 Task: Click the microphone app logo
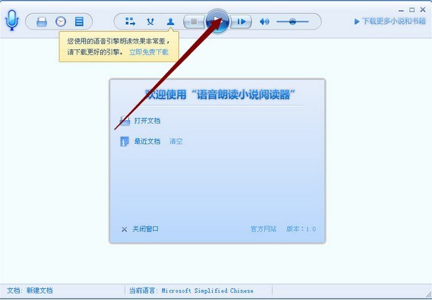click(x=12, y=21)
